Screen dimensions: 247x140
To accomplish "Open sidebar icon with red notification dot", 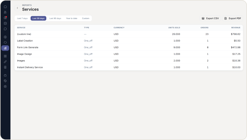I will click(5, 18).
